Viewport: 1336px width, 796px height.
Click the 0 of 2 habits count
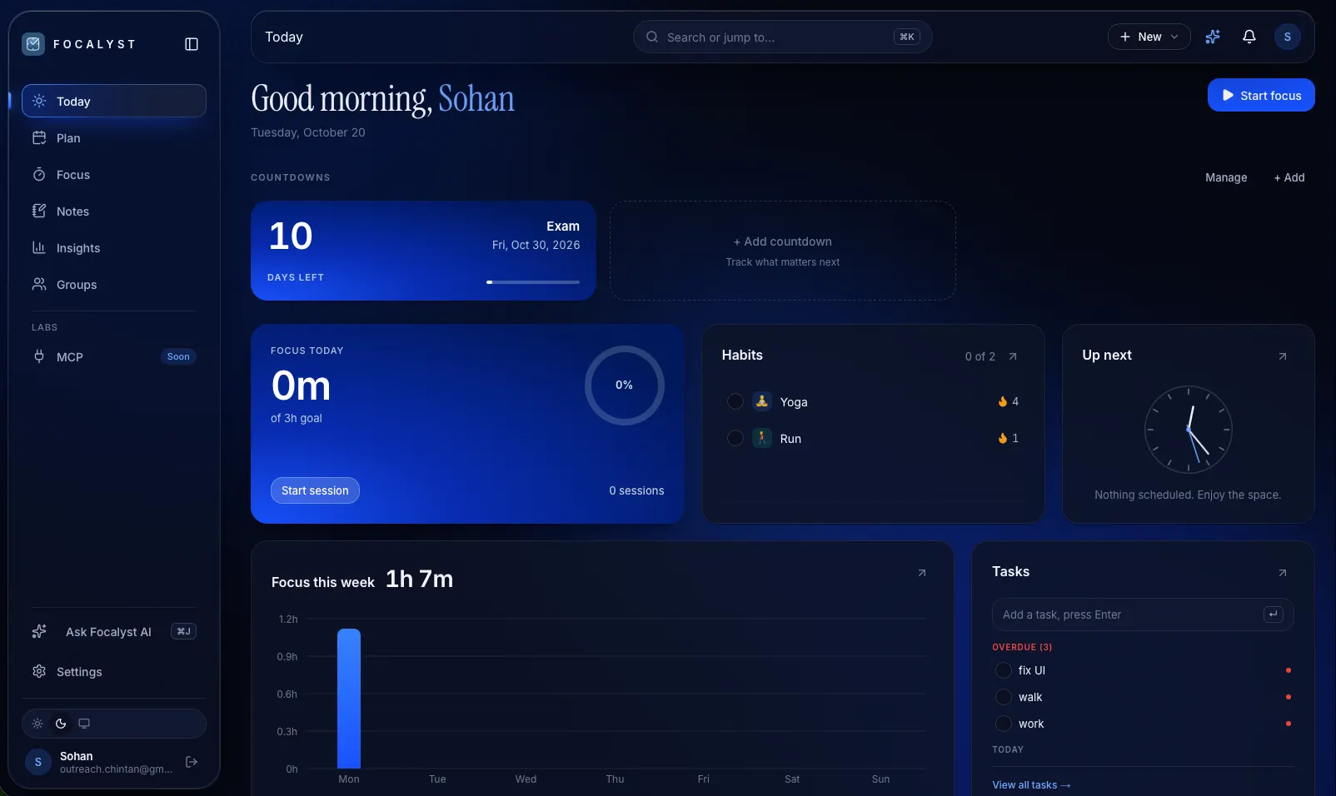tap(980, 356)
